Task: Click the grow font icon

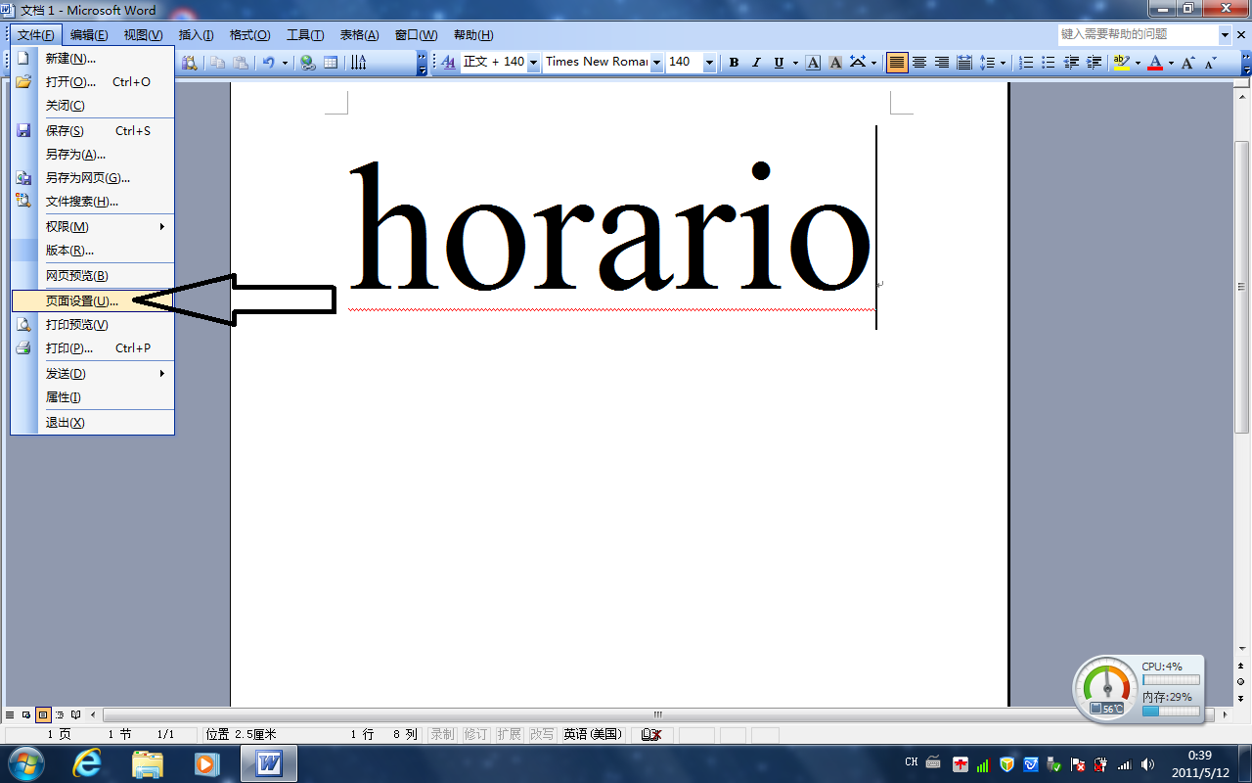Action: tap(1187, 63)
